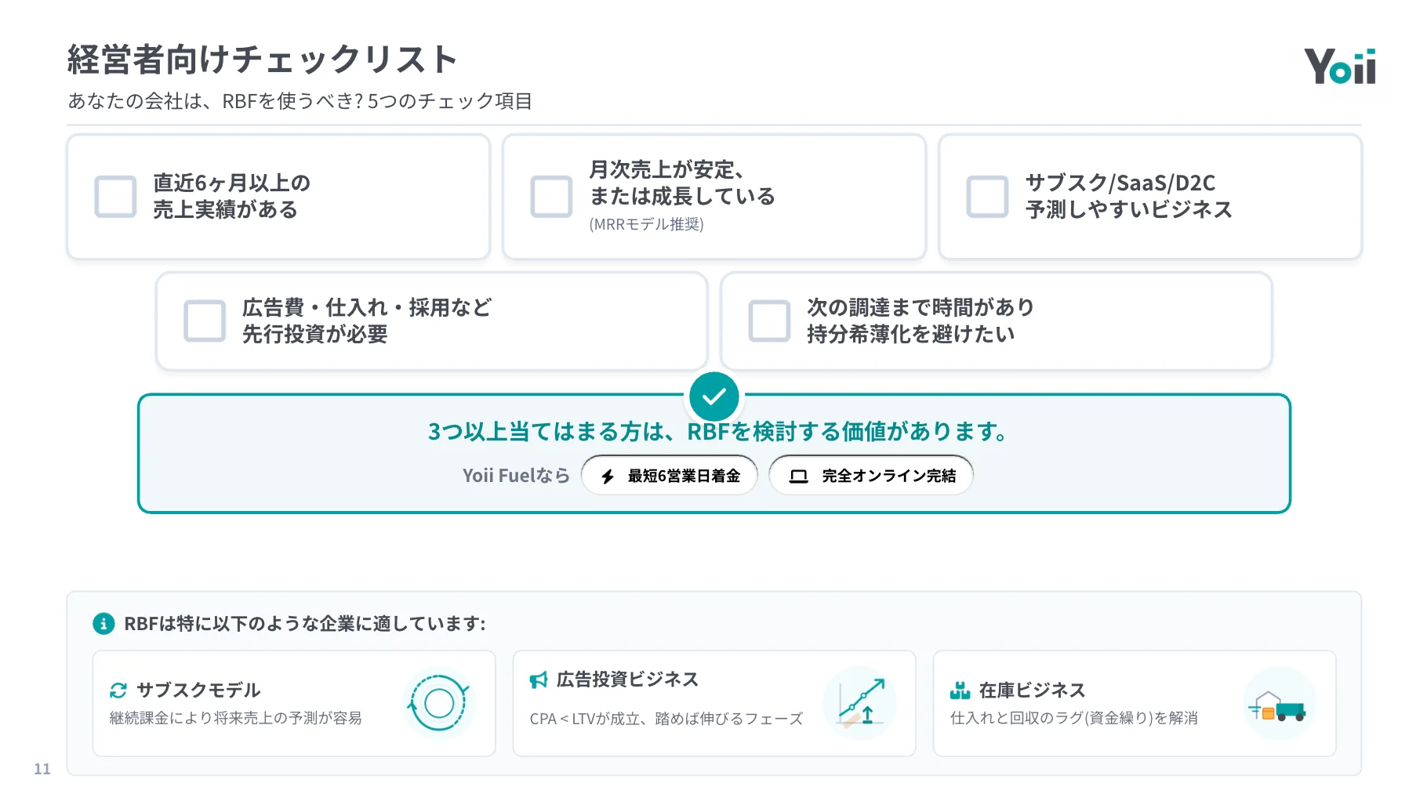Click the megaphone icon beside 広告投資ビジネス
This screenshot has height=801, width=1427.
click(x=539, y=680)
